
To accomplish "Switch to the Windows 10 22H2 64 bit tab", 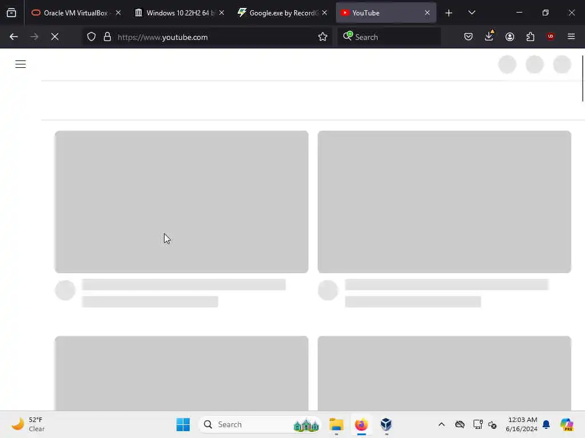I will (x=180, y=13).
